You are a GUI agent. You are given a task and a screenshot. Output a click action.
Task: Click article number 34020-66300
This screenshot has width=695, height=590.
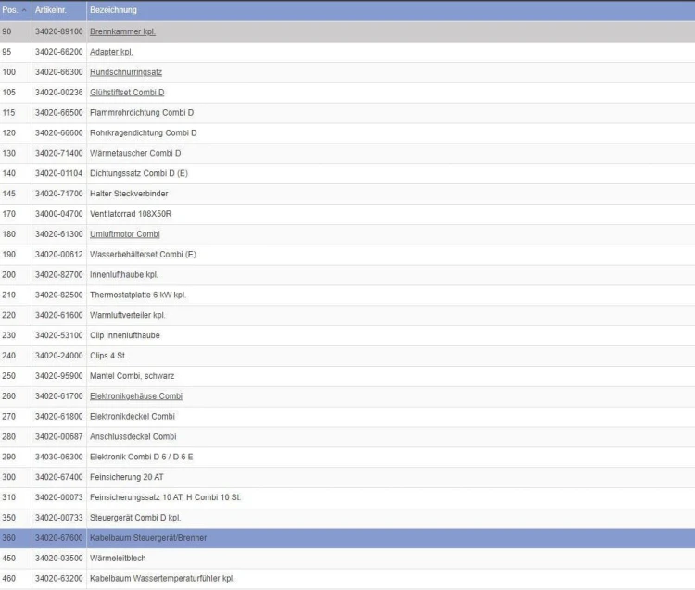click(59, 72)
